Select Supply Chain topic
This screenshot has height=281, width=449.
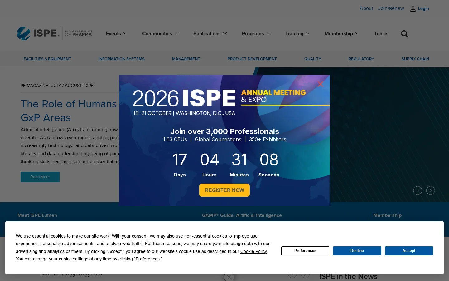tap(415, 59)
